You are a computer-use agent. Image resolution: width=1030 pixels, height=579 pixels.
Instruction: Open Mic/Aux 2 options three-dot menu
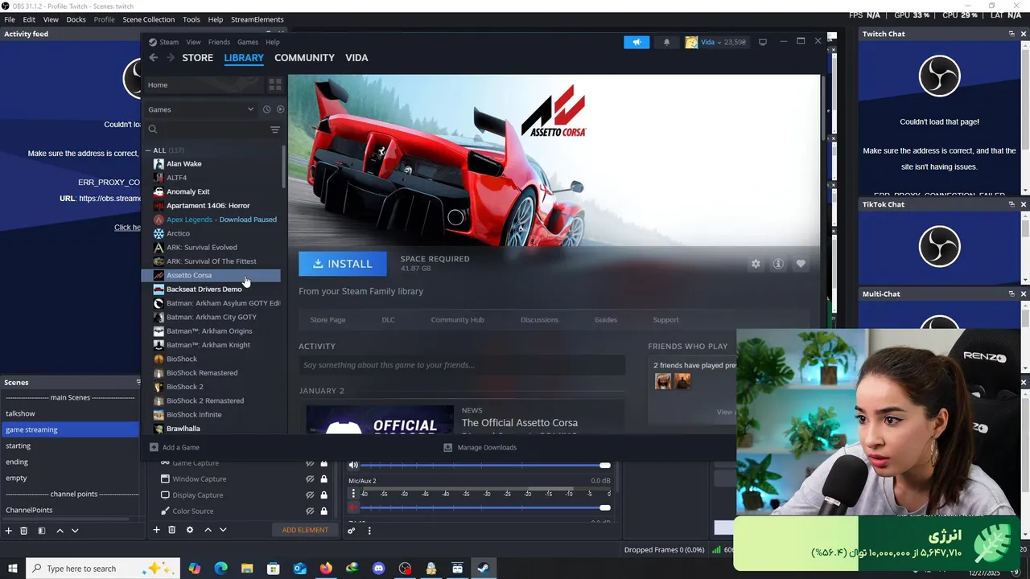[353, 494]
